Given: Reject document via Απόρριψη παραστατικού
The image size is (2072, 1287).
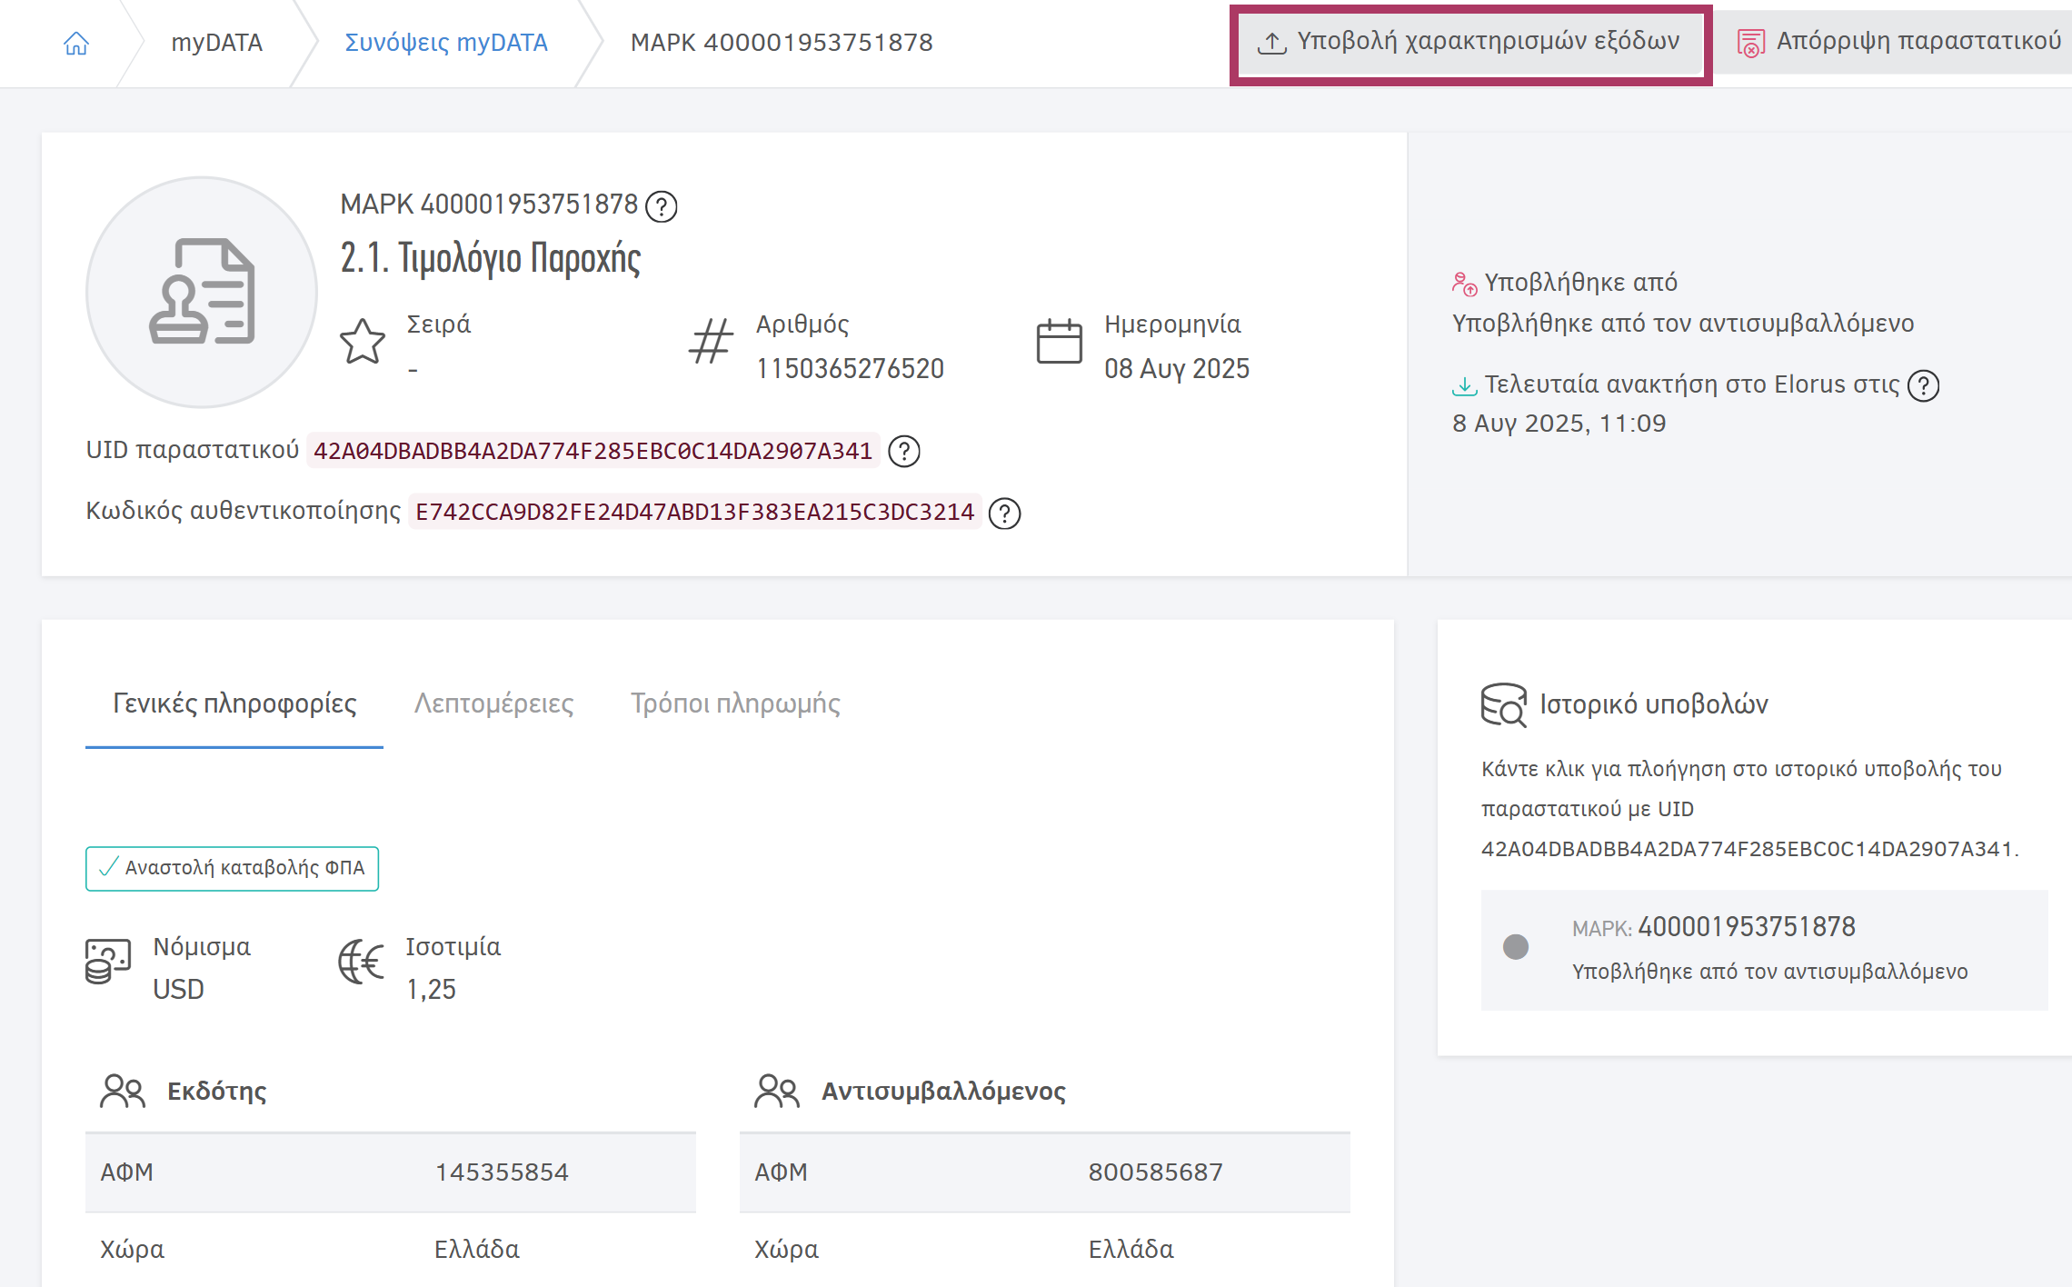Looking at the screenshot, I should tap(1899, 43).
